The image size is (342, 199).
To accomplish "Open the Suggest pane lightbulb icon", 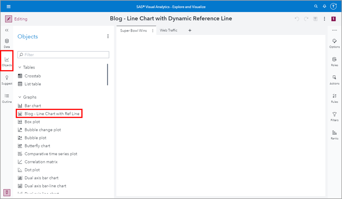I will pyautogui.click(x=7, y=79).
